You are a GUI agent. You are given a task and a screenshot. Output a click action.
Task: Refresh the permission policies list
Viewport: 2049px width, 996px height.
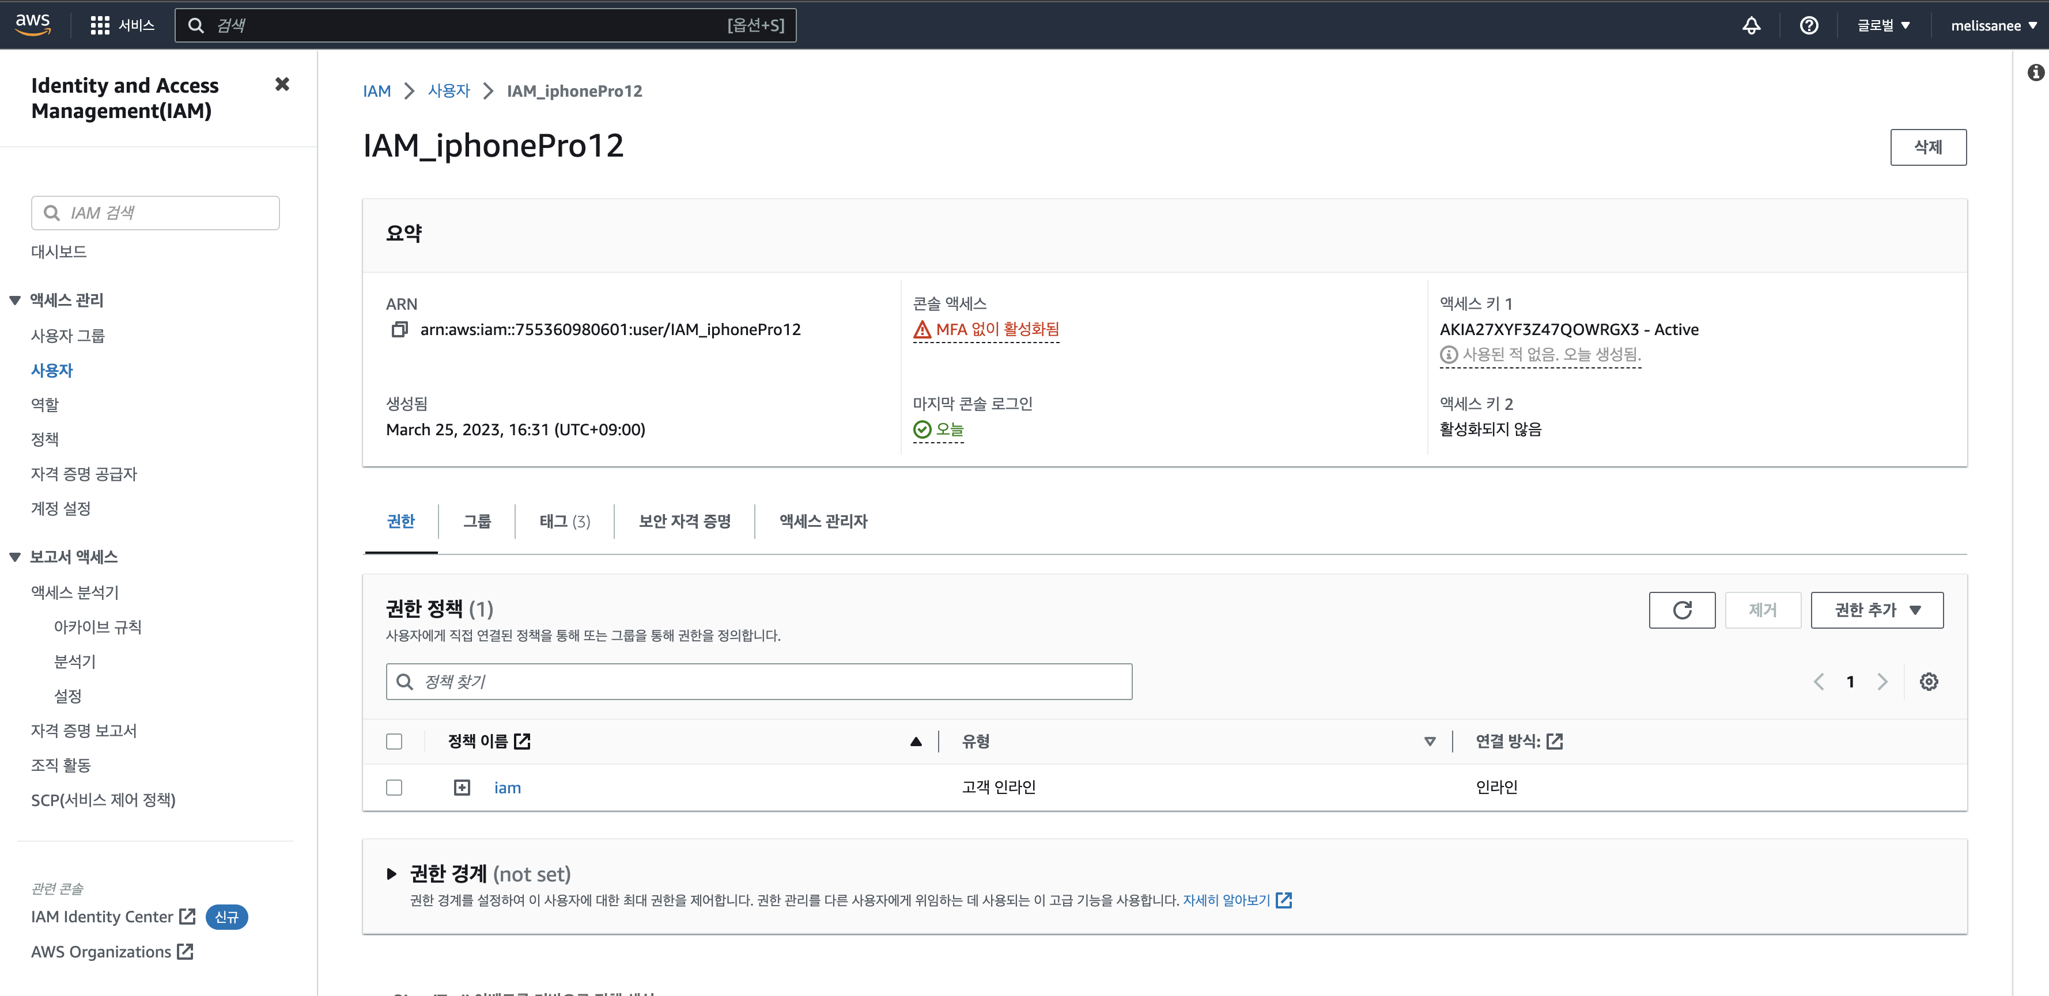tap(1681, 610)
